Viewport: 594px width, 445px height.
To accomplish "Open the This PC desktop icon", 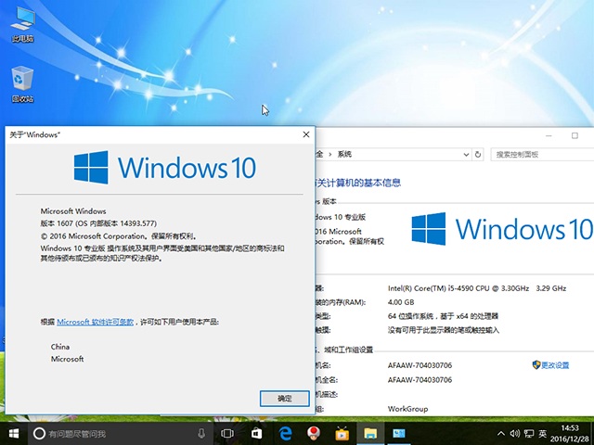I will 22,28.
